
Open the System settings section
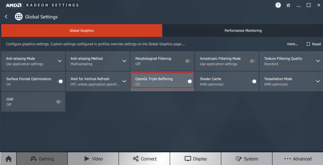[x=247, y=159]
